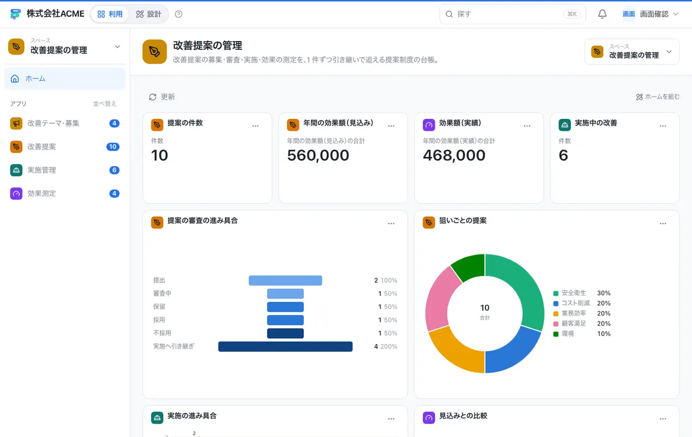This screenshot has width=692, height=437.
Task: Open the notifications bell
Action: (602, 14)
